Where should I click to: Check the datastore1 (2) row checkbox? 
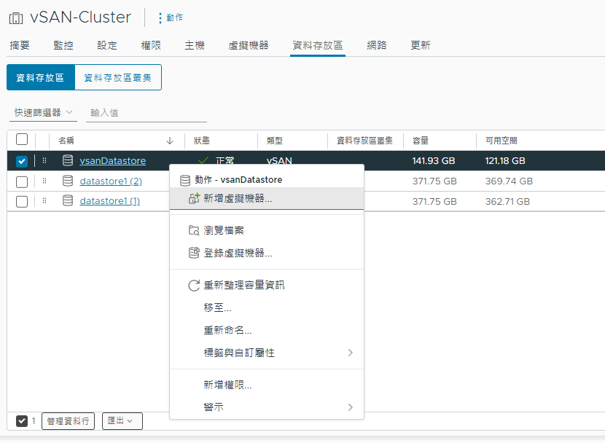(x=22, y=181)
